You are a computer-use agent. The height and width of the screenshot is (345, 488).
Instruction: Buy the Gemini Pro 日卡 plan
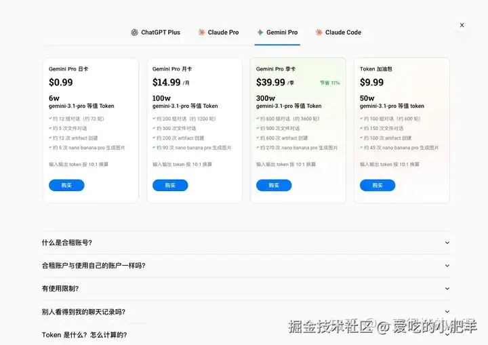66,185
